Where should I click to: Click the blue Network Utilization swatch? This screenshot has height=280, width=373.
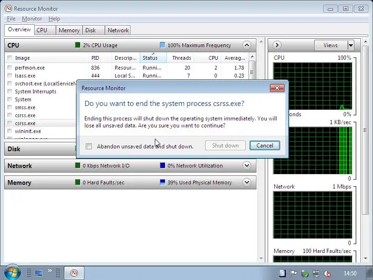(162, 166)
